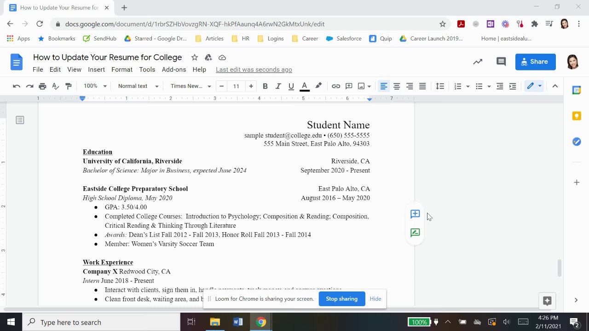Open line spacing options
This screenshot has height=331, width=589.
(440, 86)
